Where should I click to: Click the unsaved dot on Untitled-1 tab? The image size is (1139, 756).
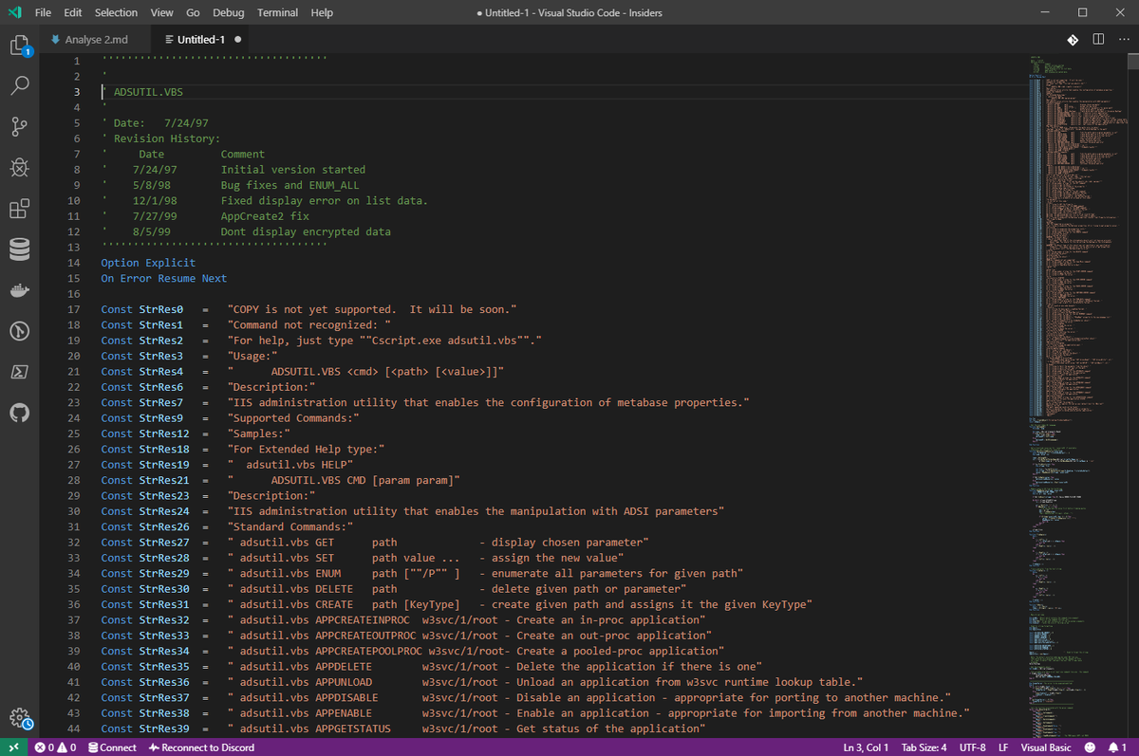[236, 40]
